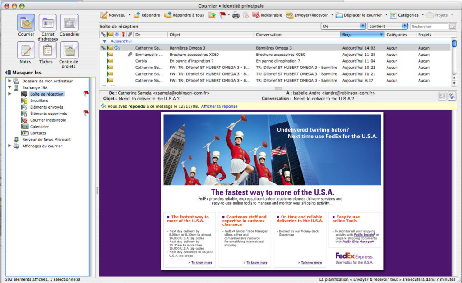Expand Affichages du courrier
Viewport: 462px width, 283px height.
10,146
